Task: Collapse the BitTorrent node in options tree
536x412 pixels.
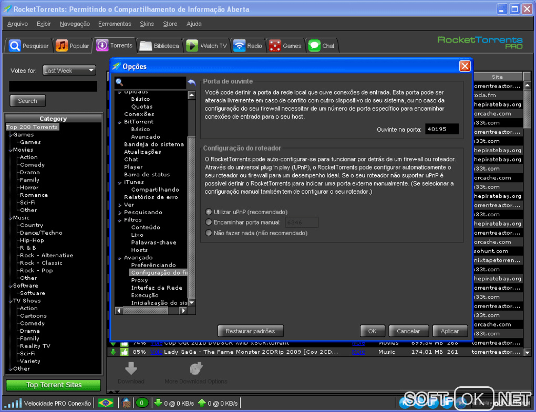Action: tap(120, 122)
